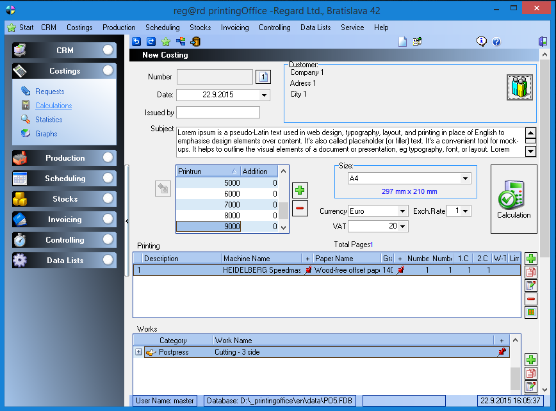The height and width of the screenshot is (411, 556).
Task: Click the customer selection people icon
Action: click(x=519, y=86)
